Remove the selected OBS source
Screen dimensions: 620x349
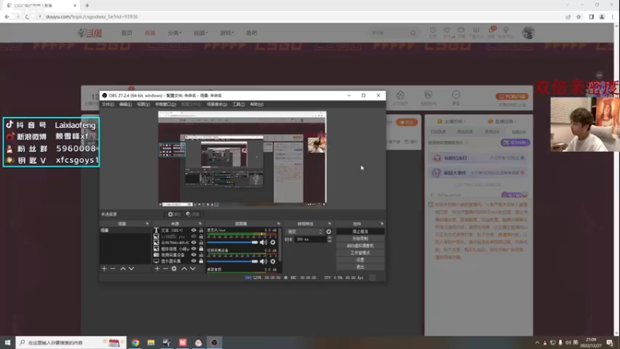click(166, 268)
